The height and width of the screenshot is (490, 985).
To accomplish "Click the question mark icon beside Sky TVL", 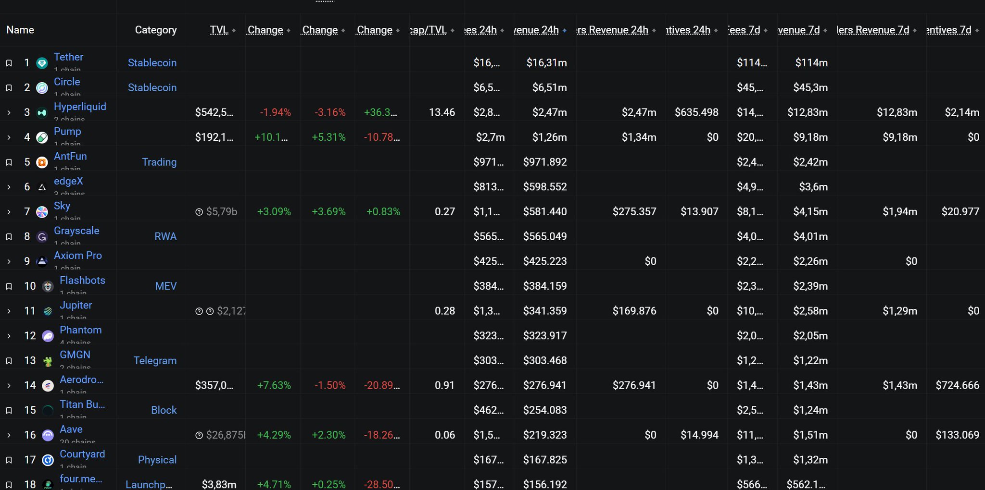I will point(199,212).
